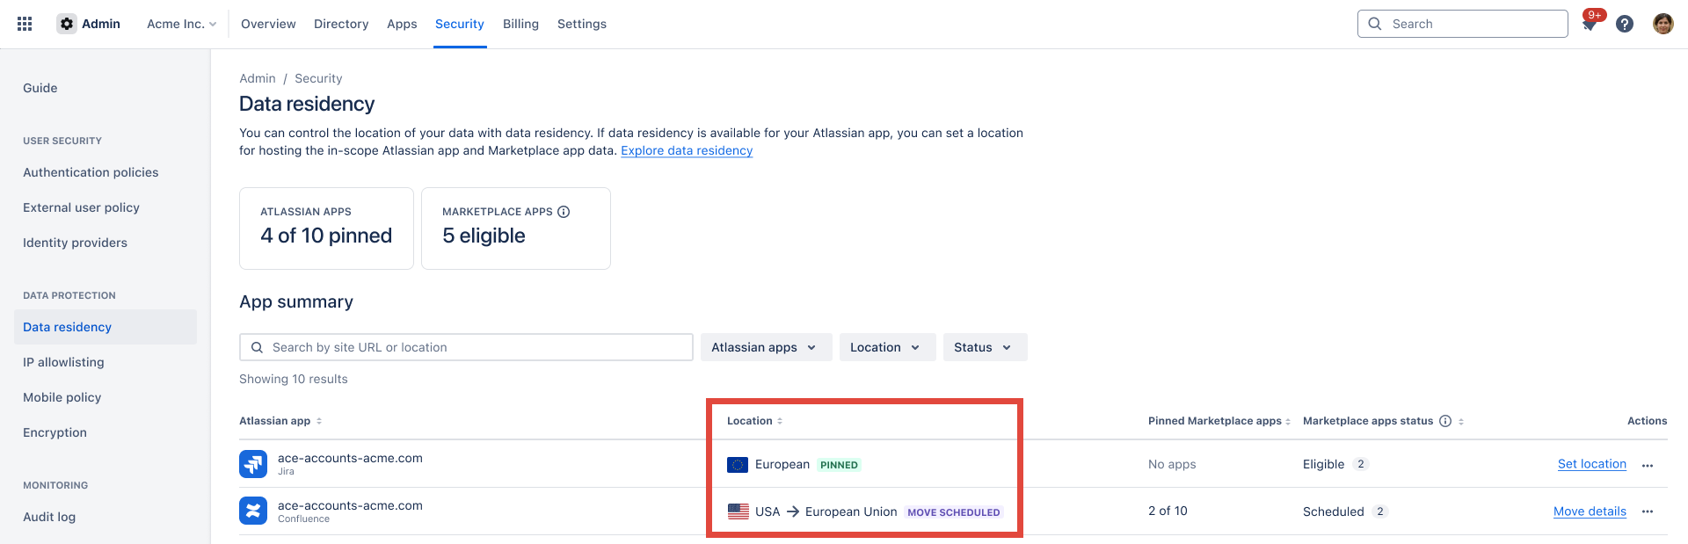Click ace-accounts-acme.com in the Confluence row
This screenshot has width=1688, height=544.
350,505
